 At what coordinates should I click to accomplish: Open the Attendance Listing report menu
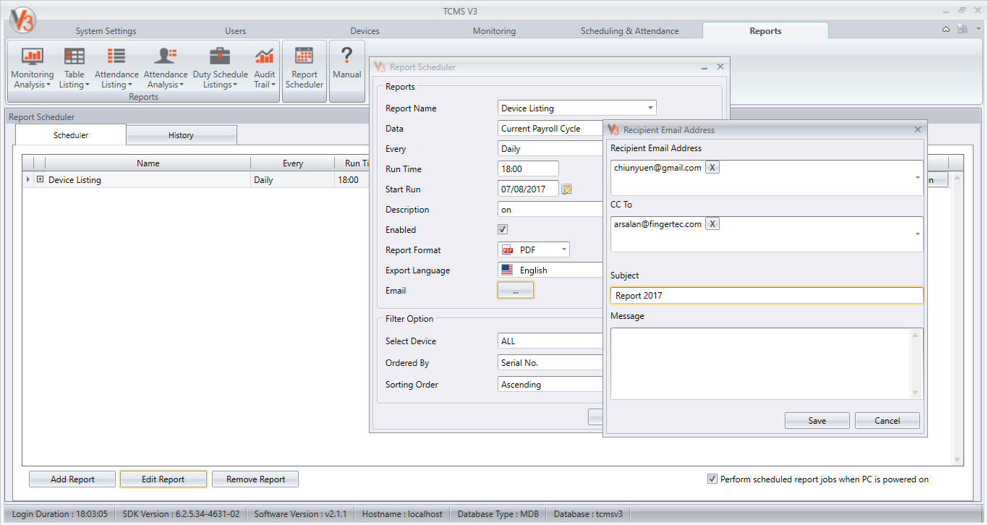point(116,67)
